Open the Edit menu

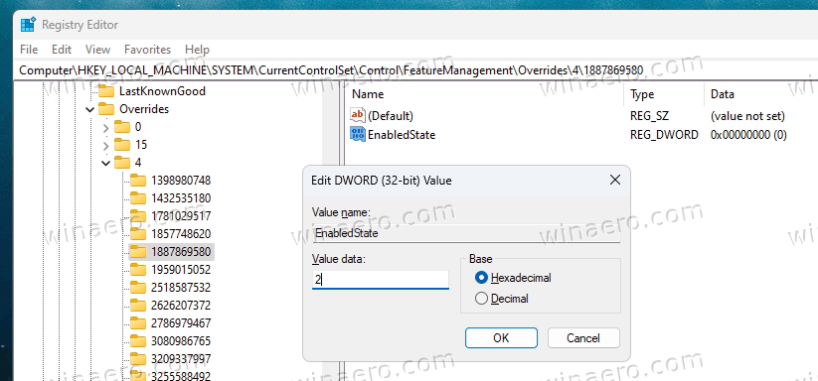pyautogui.click(x=62, y=50)
